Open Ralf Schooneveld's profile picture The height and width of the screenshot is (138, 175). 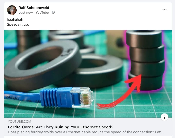pyautogui.click(x=12, y=10)
